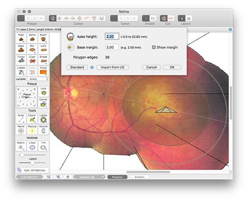Click the plaque rotation dial
248x201 pixels.
tap(27, 97)
